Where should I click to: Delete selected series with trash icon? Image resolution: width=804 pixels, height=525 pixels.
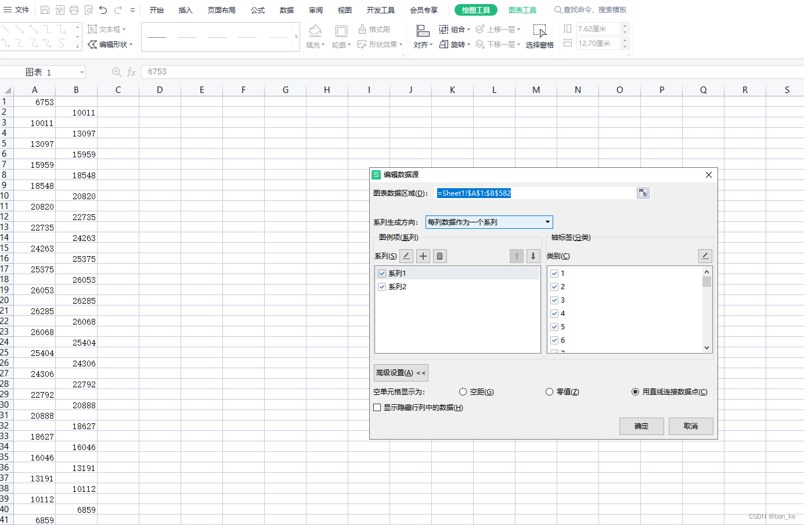click(440, 256)
